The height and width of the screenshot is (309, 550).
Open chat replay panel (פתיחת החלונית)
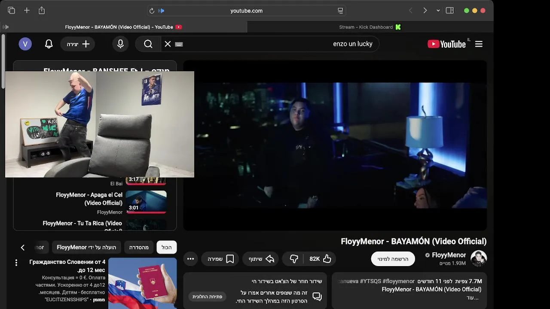click(207, 297)
